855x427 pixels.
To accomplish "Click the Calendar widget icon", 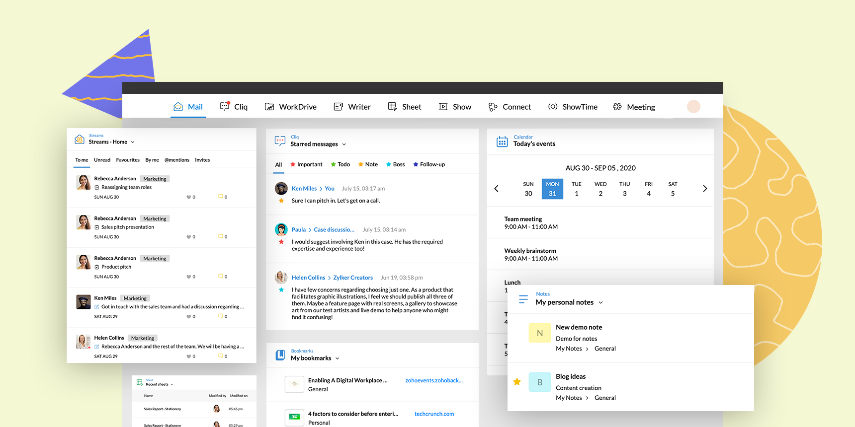I will click(502, 142).
